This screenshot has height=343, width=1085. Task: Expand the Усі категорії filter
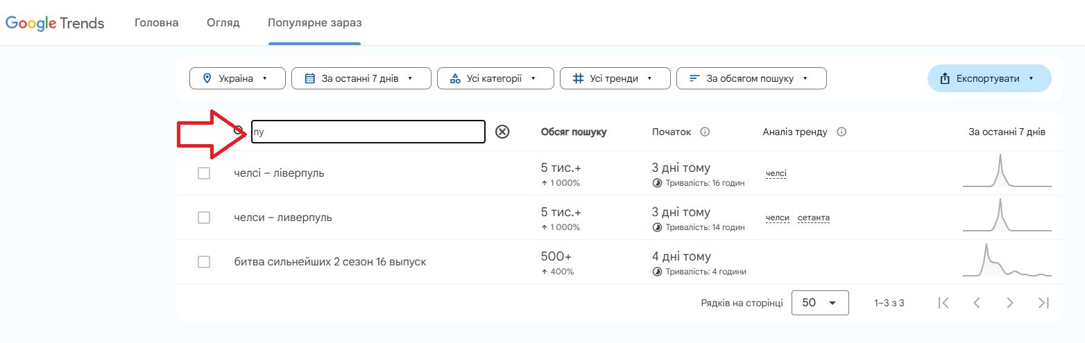pos(495,78)
